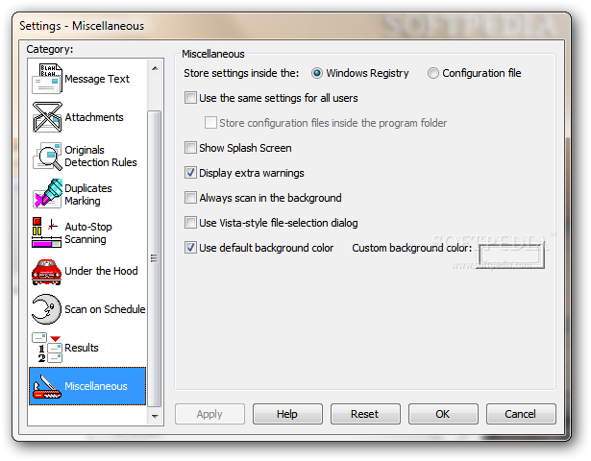
Task: Confirm settings with OK button
Action: [443, 414]
